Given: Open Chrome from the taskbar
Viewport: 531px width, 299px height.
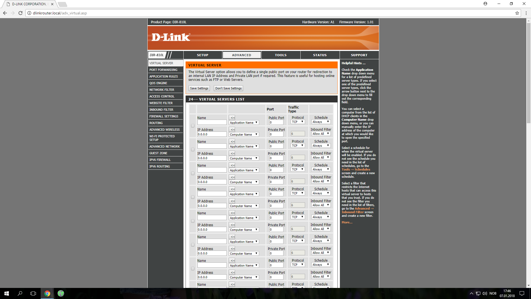Looking at the screenshot, I should click(x=47, y=293).
